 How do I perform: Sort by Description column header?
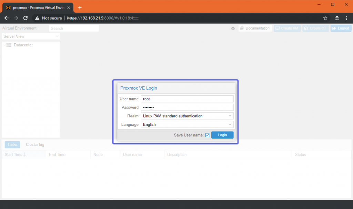coord(228,155)
